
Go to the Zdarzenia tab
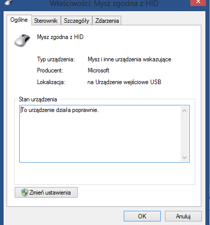pos(107,21)
